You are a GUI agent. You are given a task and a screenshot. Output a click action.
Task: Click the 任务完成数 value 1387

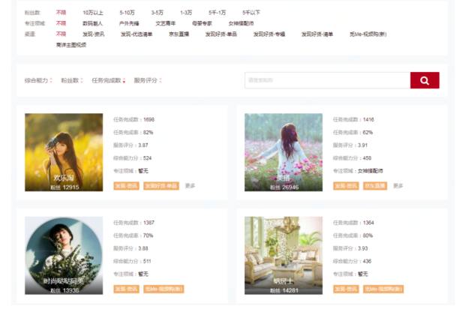(x=149, y=223)
